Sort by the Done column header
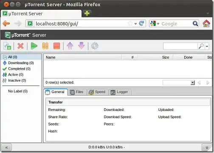214x153 pixels. (x=189, y=57)
